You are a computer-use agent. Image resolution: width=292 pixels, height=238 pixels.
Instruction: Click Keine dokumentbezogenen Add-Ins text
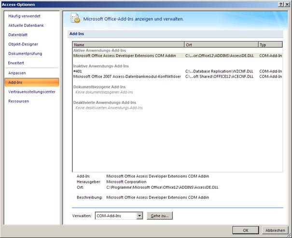tap(104, 92)
